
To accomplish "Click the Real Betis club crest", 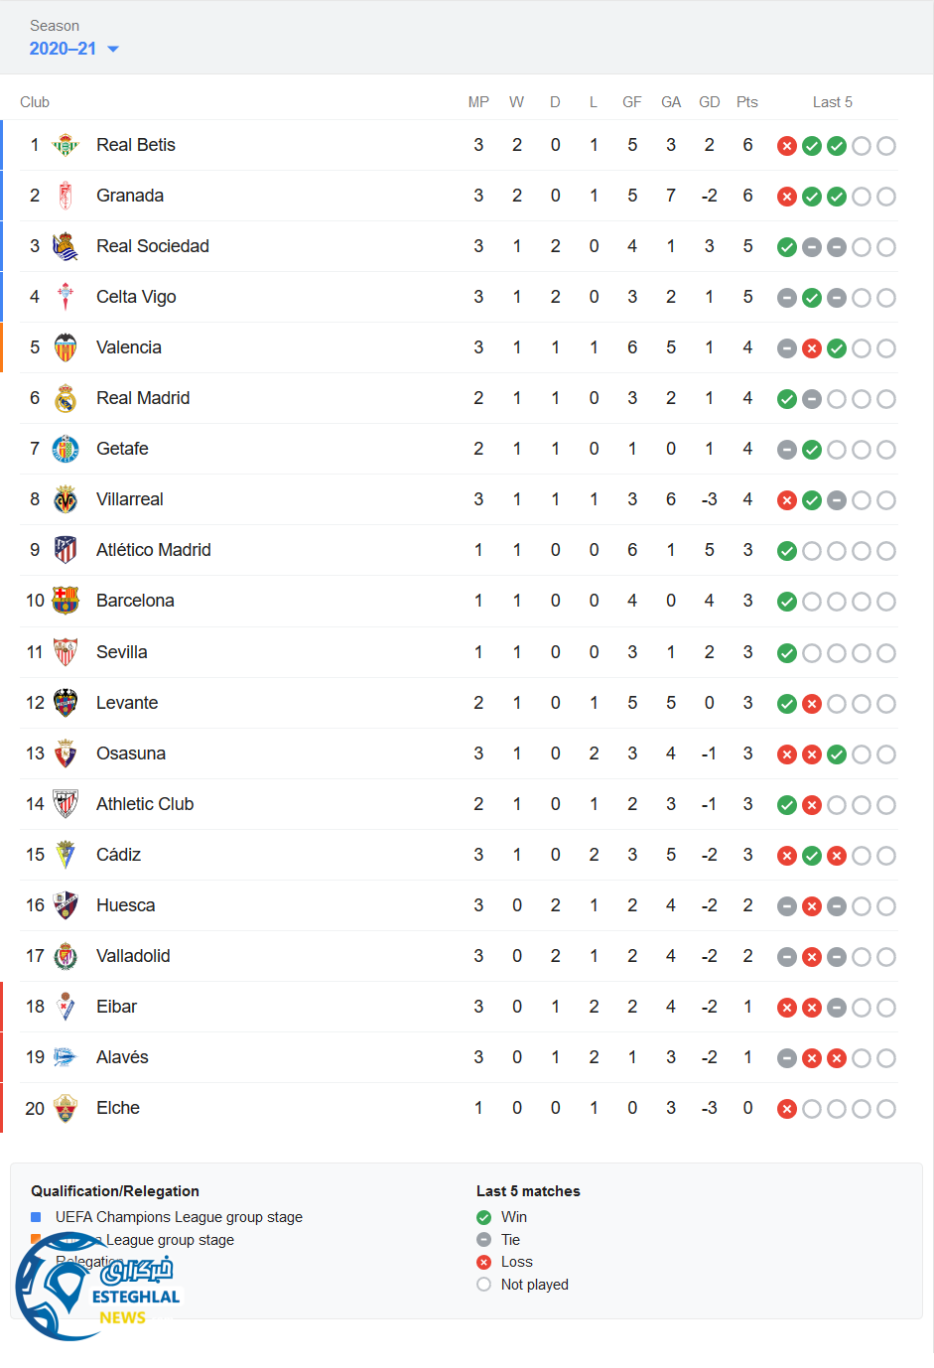I will pyautogui.click(x=66, y=146).
